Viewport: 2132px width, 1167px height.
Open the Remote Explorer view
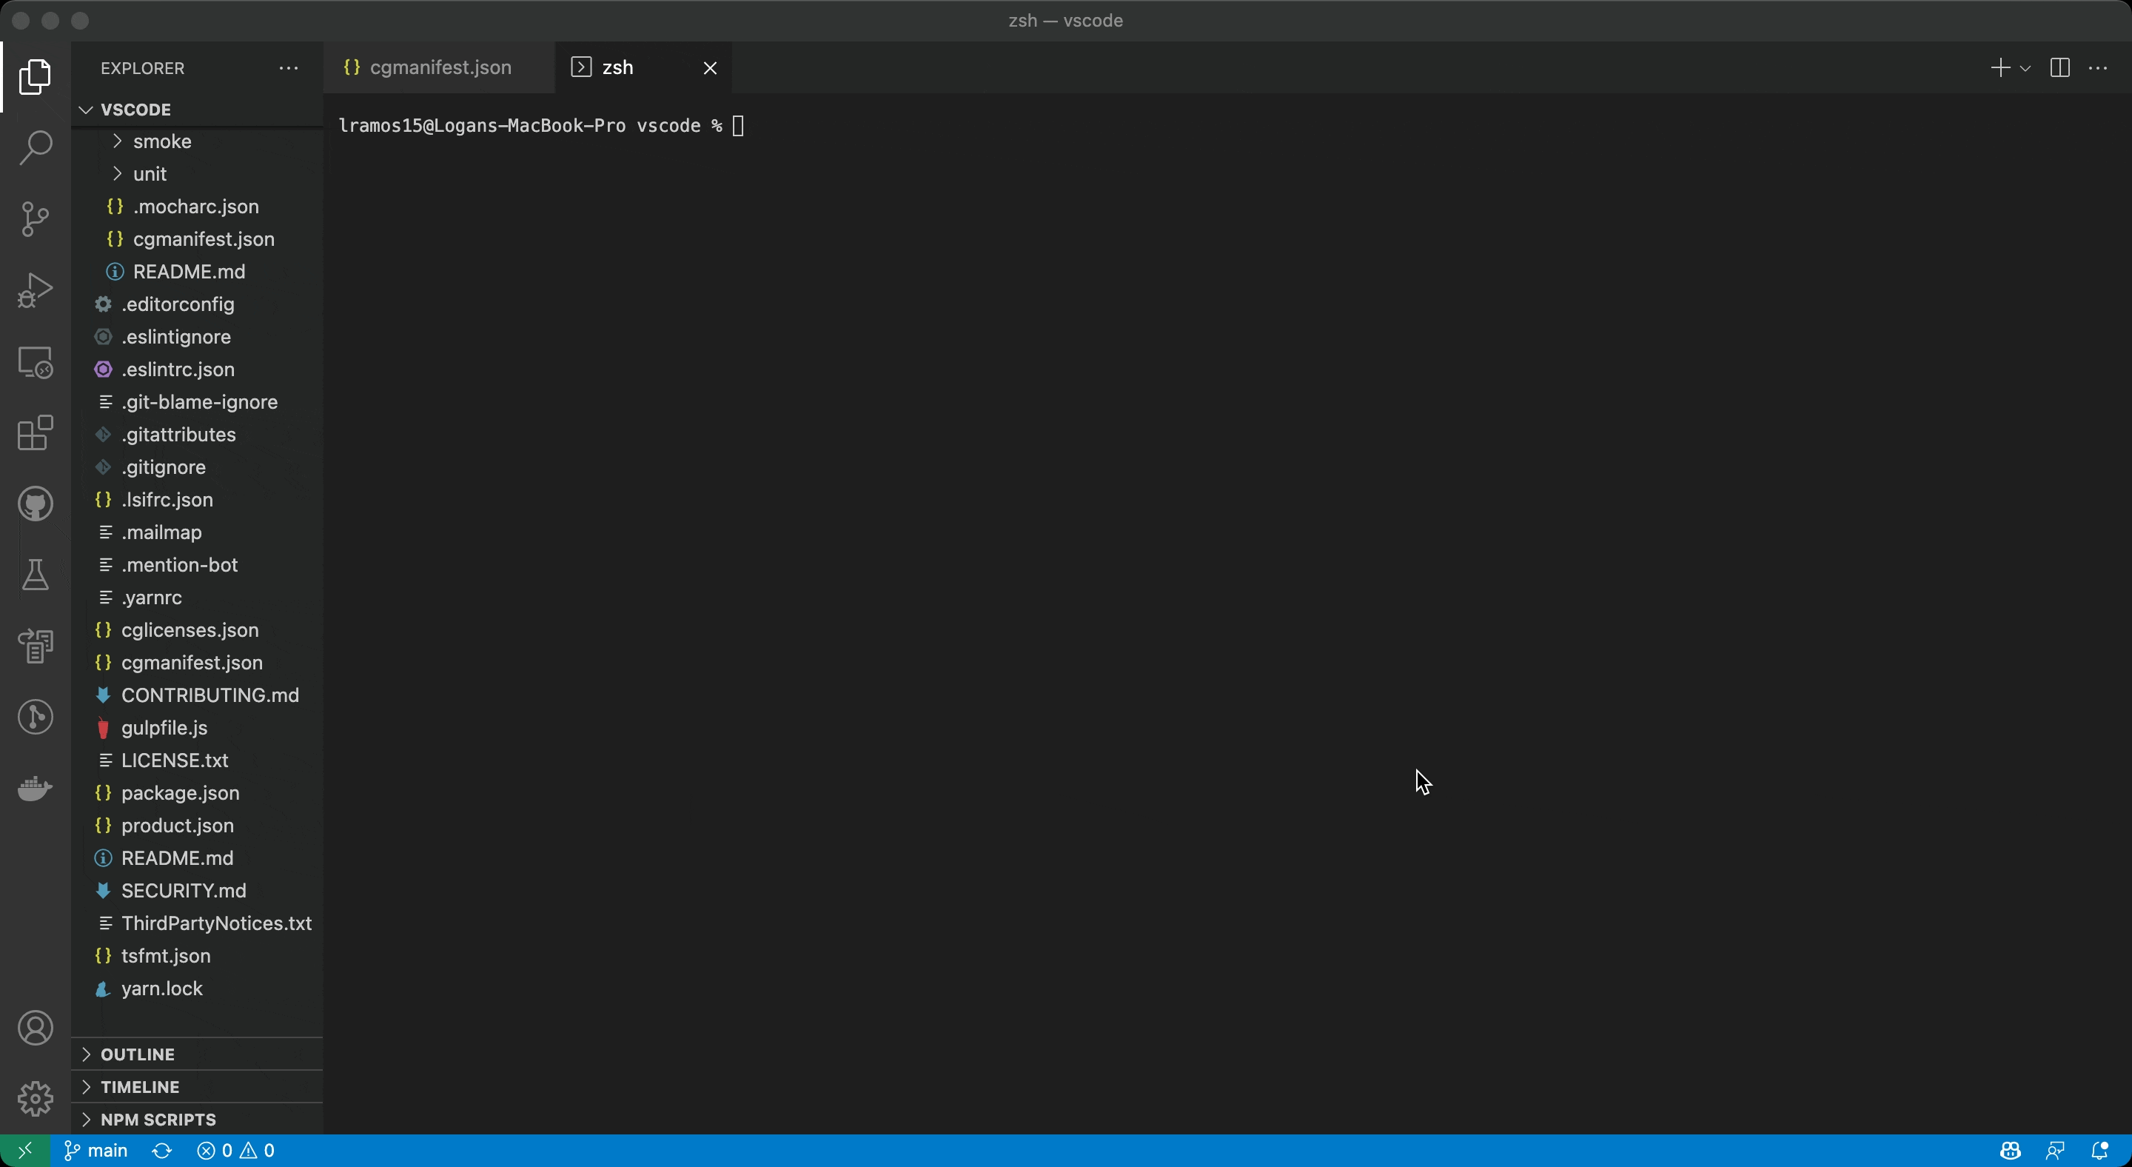35,363
